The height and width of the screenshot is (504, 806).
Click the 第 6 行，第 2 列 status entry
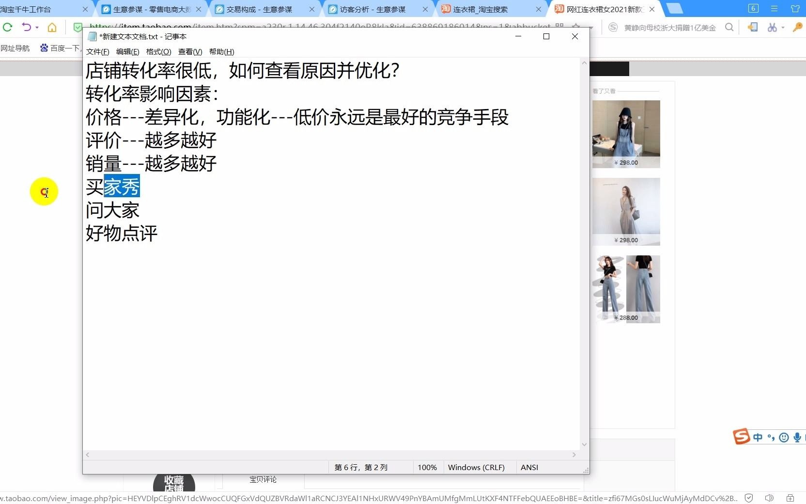pyautogui.click(x=361, y=467)
